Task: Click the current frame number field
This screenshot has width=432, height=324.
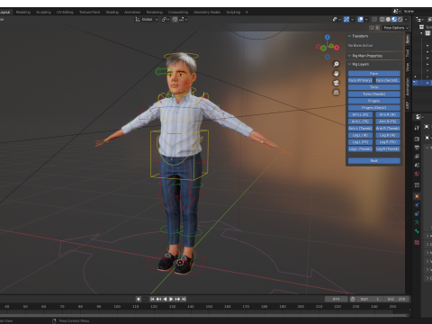Action: click(336, 299)
